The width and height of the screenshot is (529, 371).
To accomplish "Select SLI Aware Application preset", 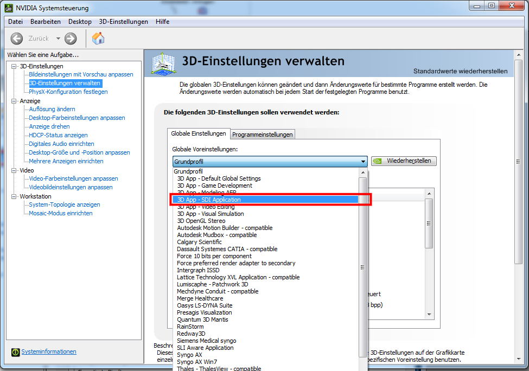I will click(265, 348).
